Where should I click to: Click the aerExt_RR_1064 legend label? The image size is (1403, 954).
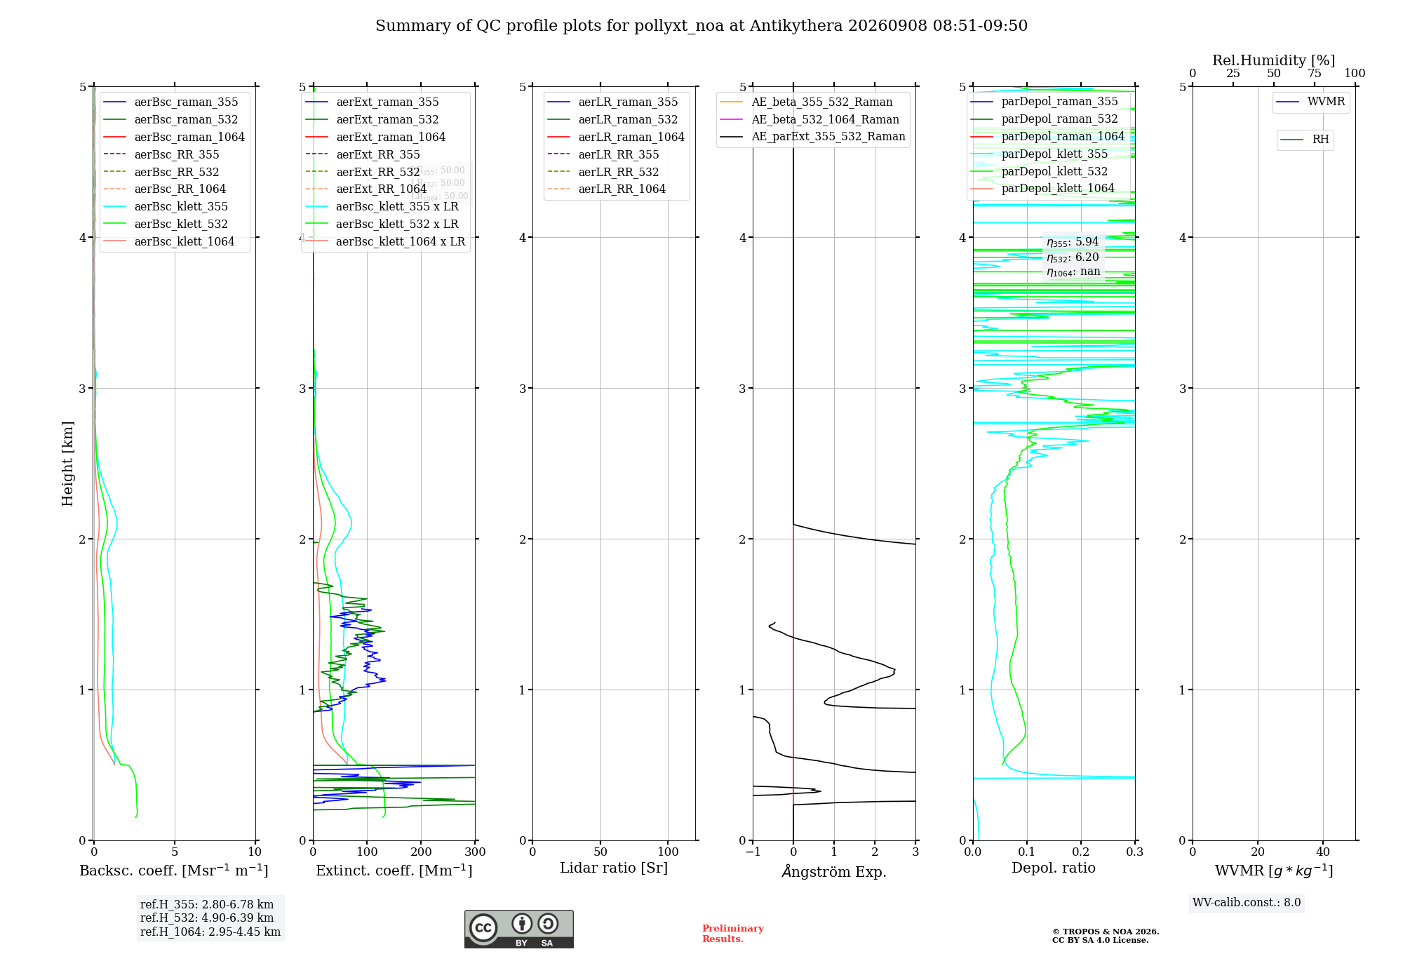click(382, 189)
